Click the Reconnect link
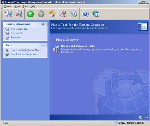The width and height of the screenshot is (150, 126). tap(16, 38)
